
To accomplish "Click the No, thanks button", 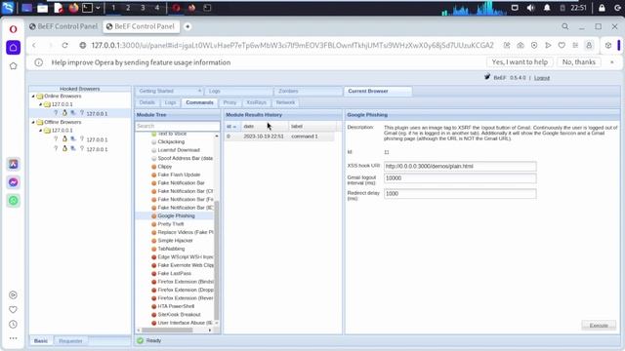I will click(x=579, y=62).
